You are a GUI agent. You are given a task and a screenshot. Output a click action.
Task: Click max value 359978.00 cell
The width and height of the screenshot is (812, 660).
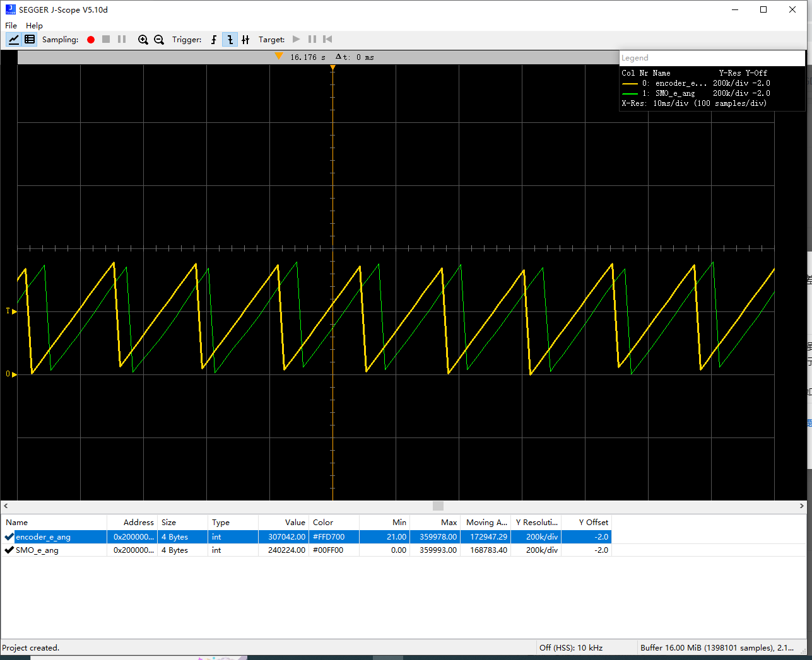[x=435, y=537]
